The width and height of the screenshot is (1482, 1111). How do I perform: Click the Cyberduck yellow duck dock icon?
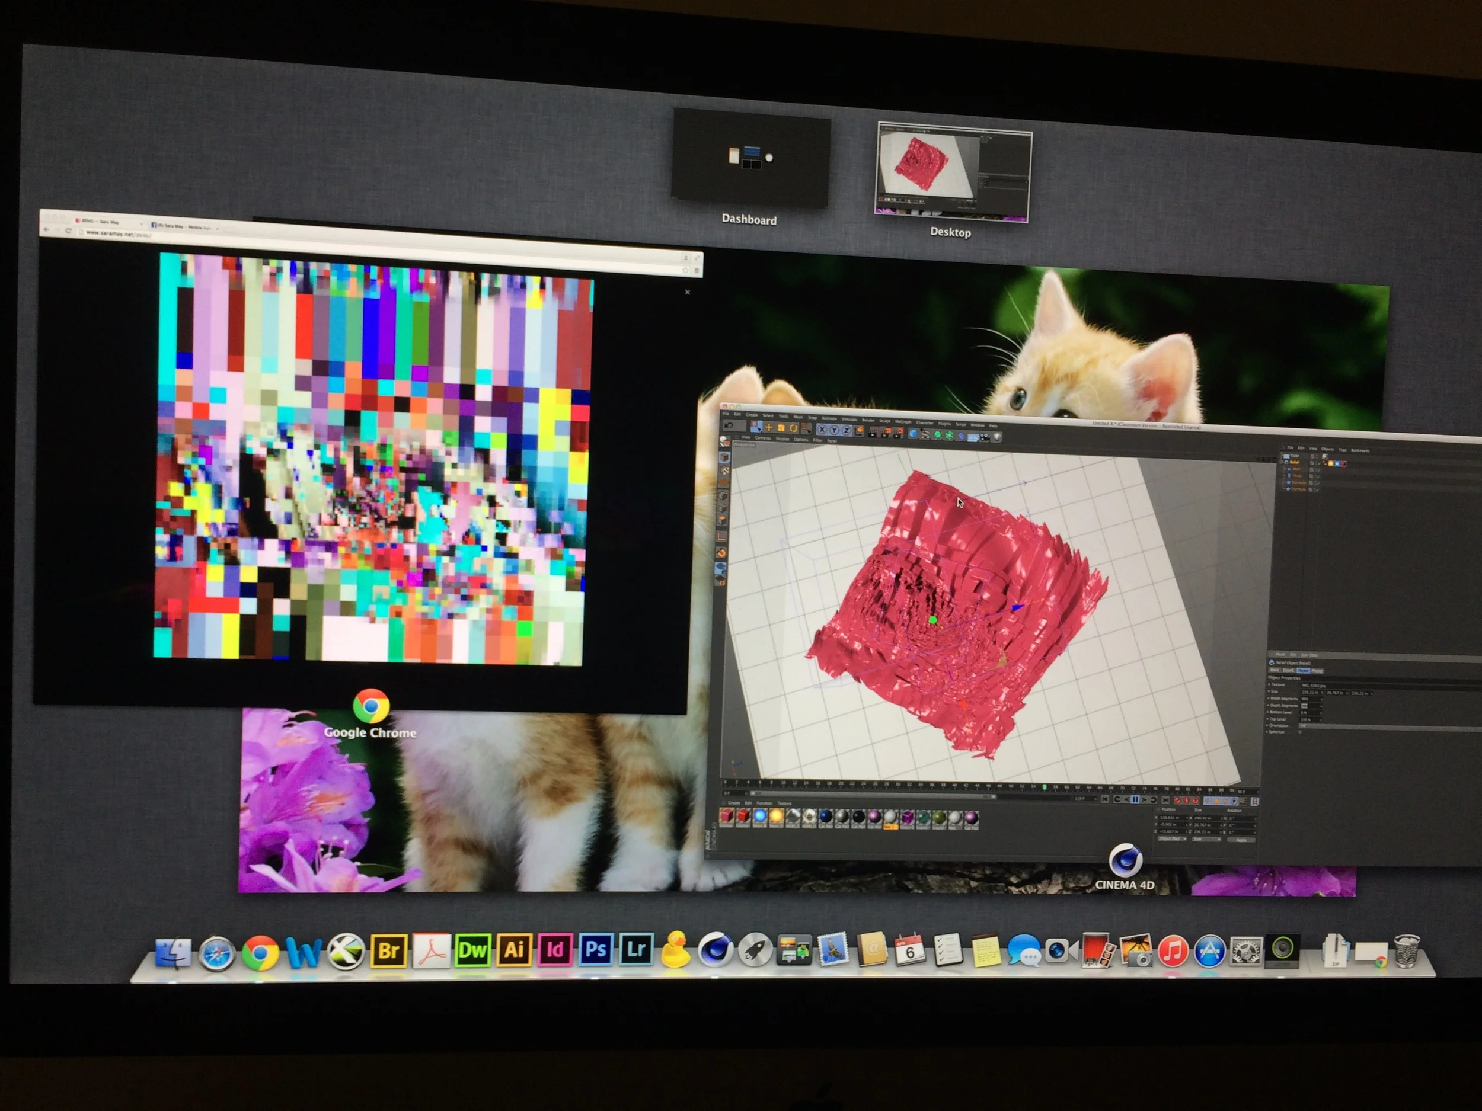coord(675,951)
